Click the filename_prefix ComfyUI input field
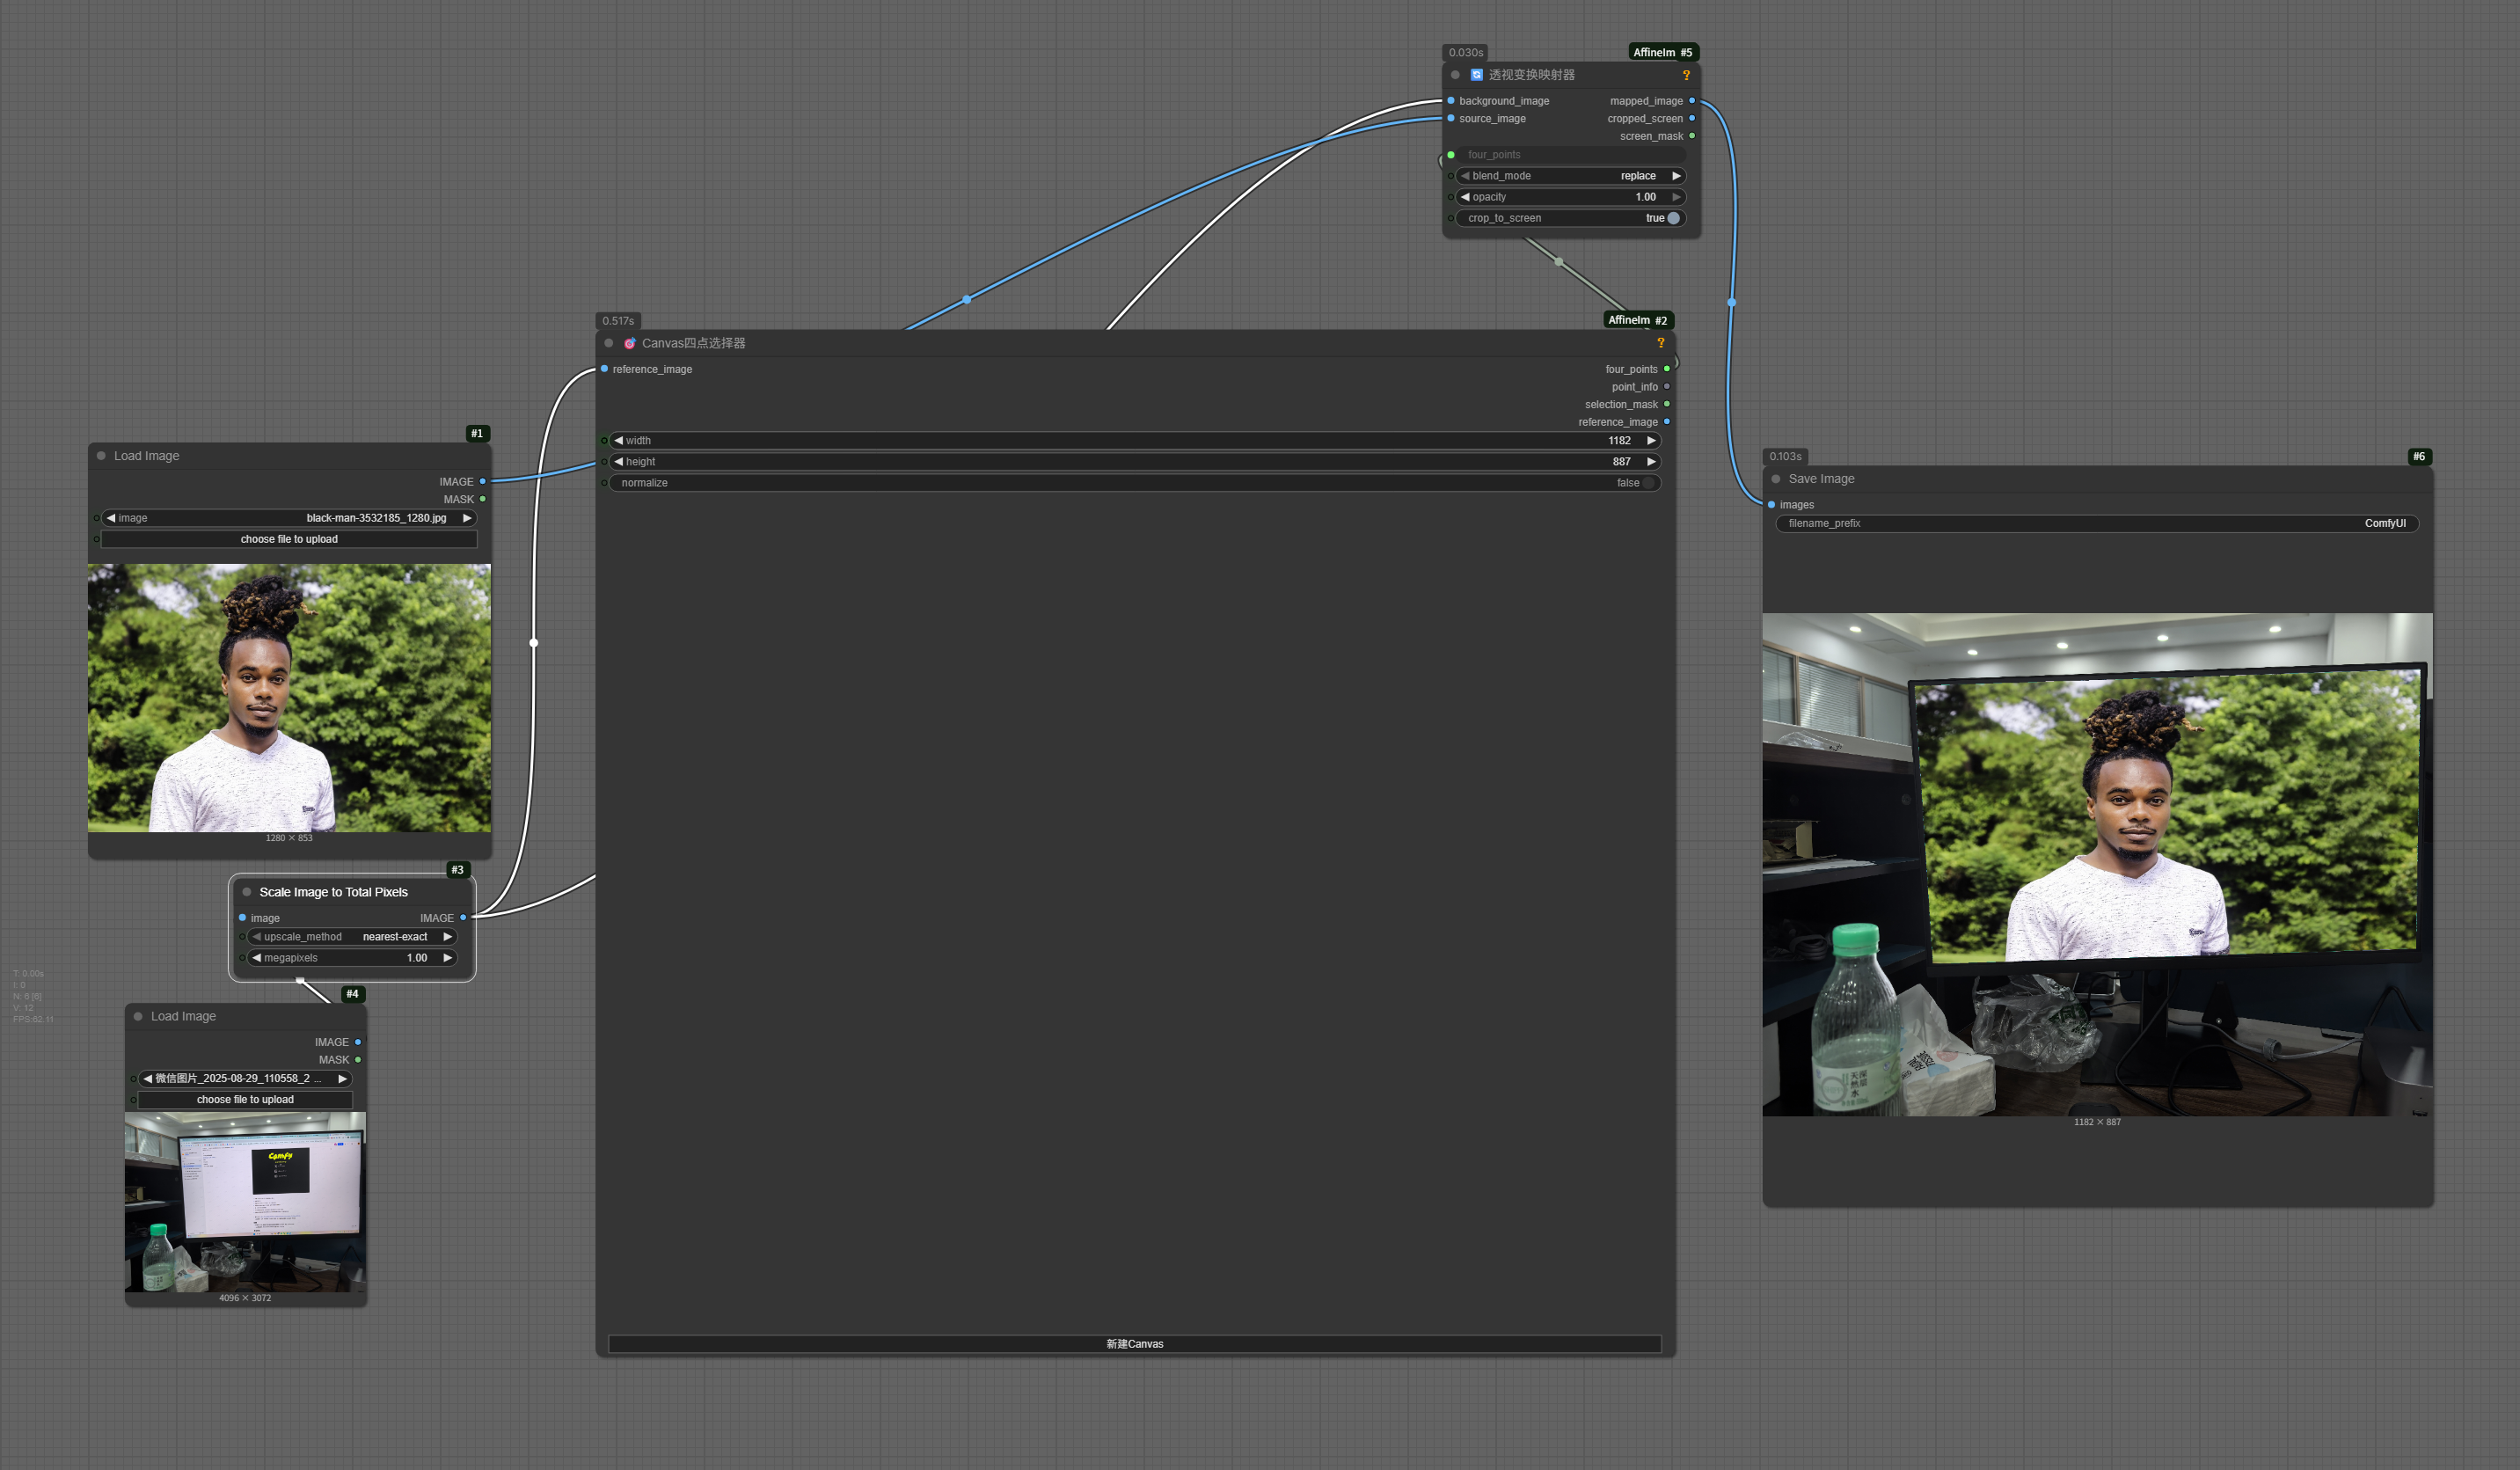Screen dimensions: 2520x1470 2097,524
